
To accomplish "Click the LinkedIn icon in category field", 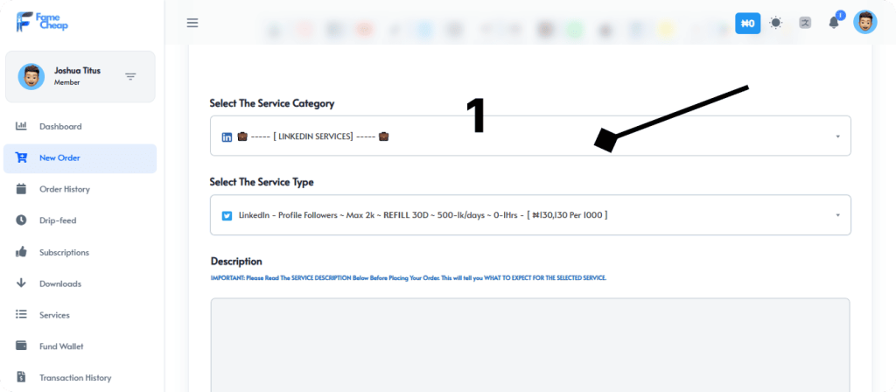I will click(x=227, y=137).
